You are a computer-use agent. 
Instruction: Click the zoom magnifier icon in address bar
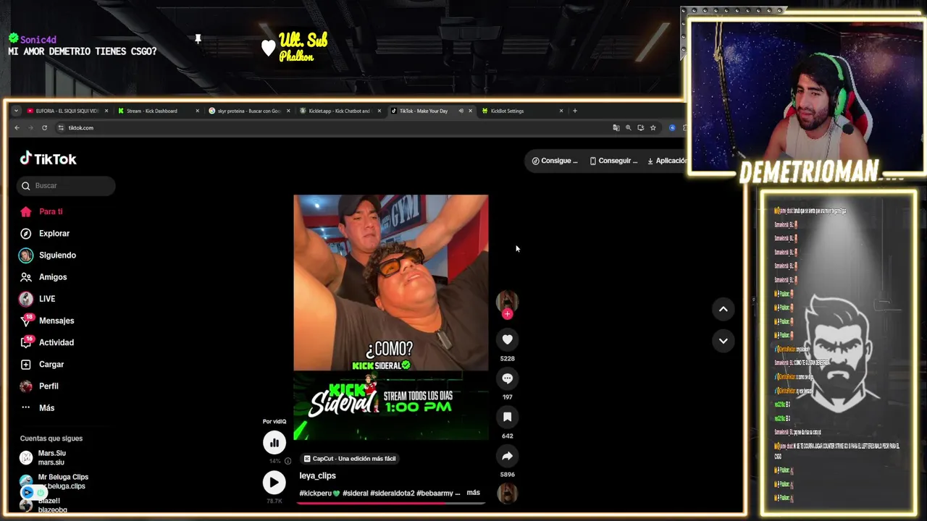point(628,128)
